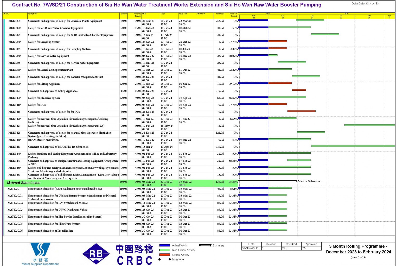397x267 pixels.
Task: Click the red critical bar in MDD3415 row
Action: tap(302, 111)
